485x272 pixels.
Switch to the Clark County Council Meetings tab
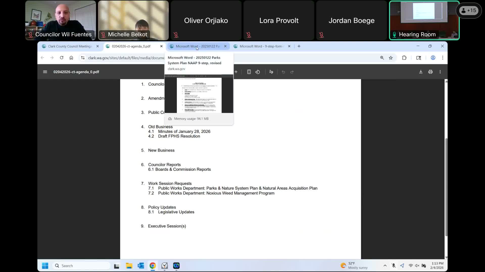point(70,46)
